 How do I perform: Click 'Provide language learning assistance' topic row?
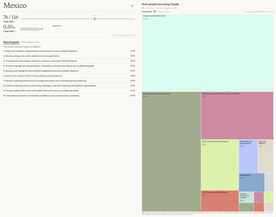69,66
